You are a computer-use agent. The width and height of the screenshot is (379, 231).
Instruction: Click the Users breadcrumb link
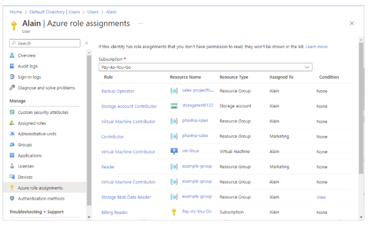coord(93,12)
